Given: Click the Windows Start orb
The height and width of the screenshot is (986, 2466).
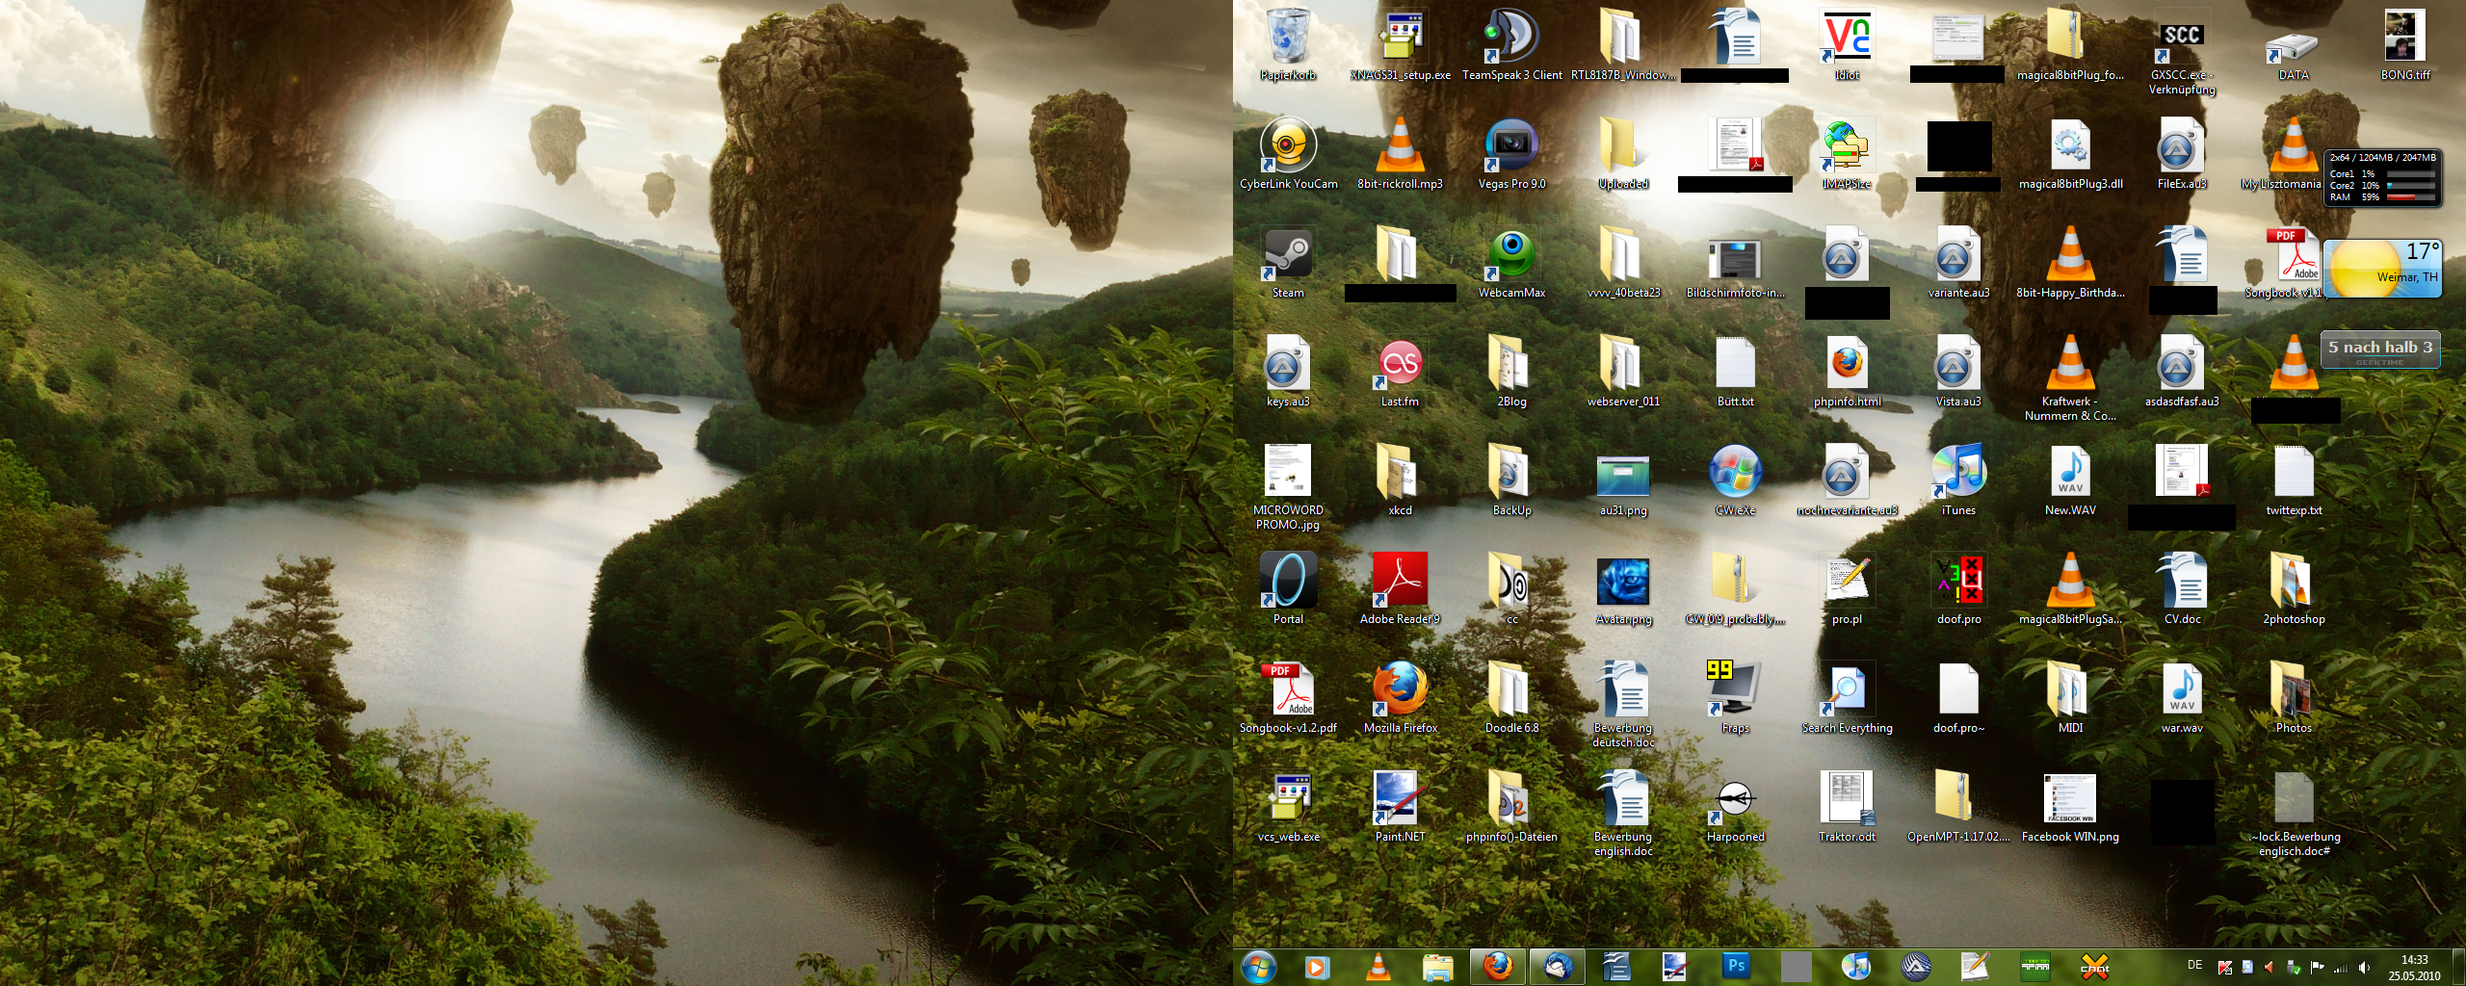Looking at the screenshot, I should [1259, 967].
